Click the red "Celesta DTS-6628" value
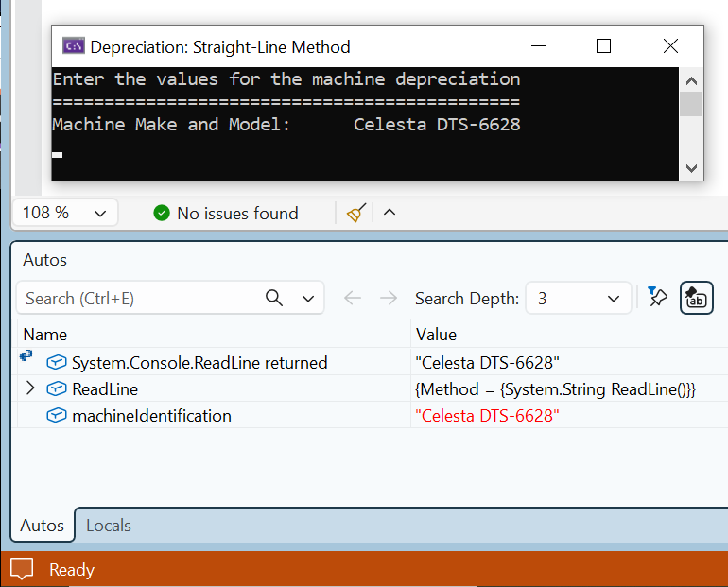Image resolution: width=728 pixels, height=587 pixels. click(x=487, y=416)
